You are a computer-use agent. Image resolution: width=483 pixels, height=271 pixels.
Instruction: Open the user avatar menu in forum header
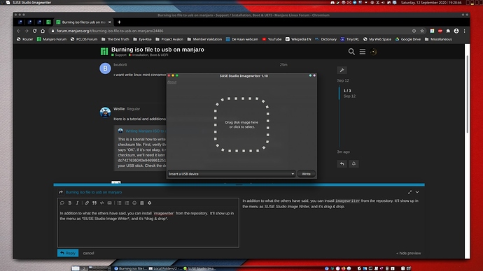tap(373, 52)
